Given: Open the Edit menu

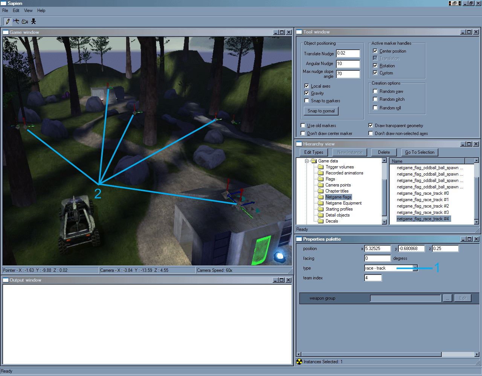Looking at the screenshot, I should tap(16, 11).
